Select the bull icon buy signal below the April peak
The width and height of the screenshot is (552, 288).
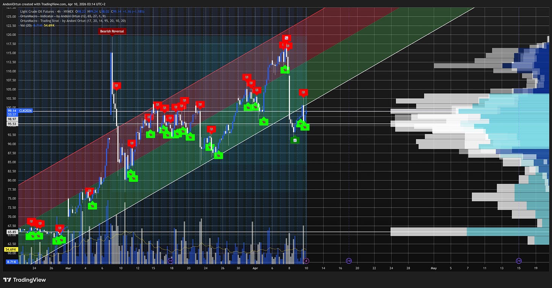click(x=285, y=69)
